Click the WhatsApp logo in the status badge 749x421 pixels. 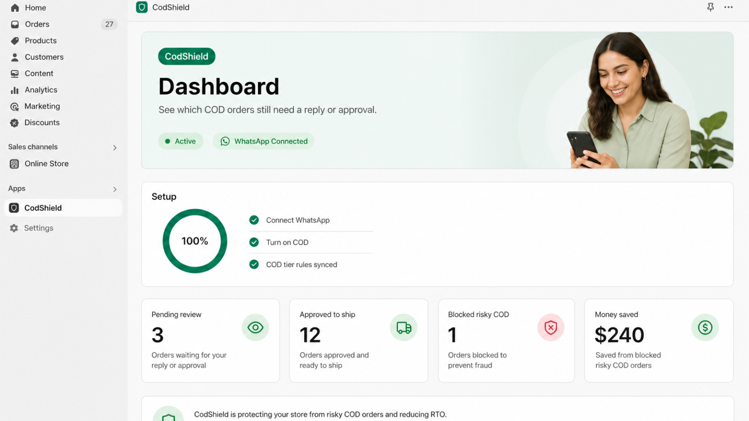pos(225,141)
